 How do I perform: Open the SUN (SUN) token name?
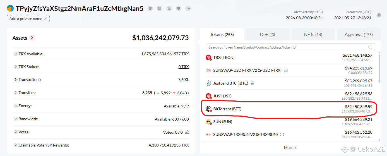click(x=223, y=122)
